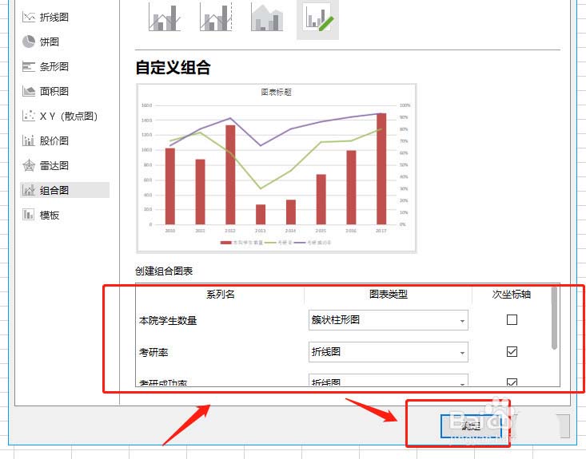Click the 图表类型 column header

pyautogui.click(x=389, y=295)
